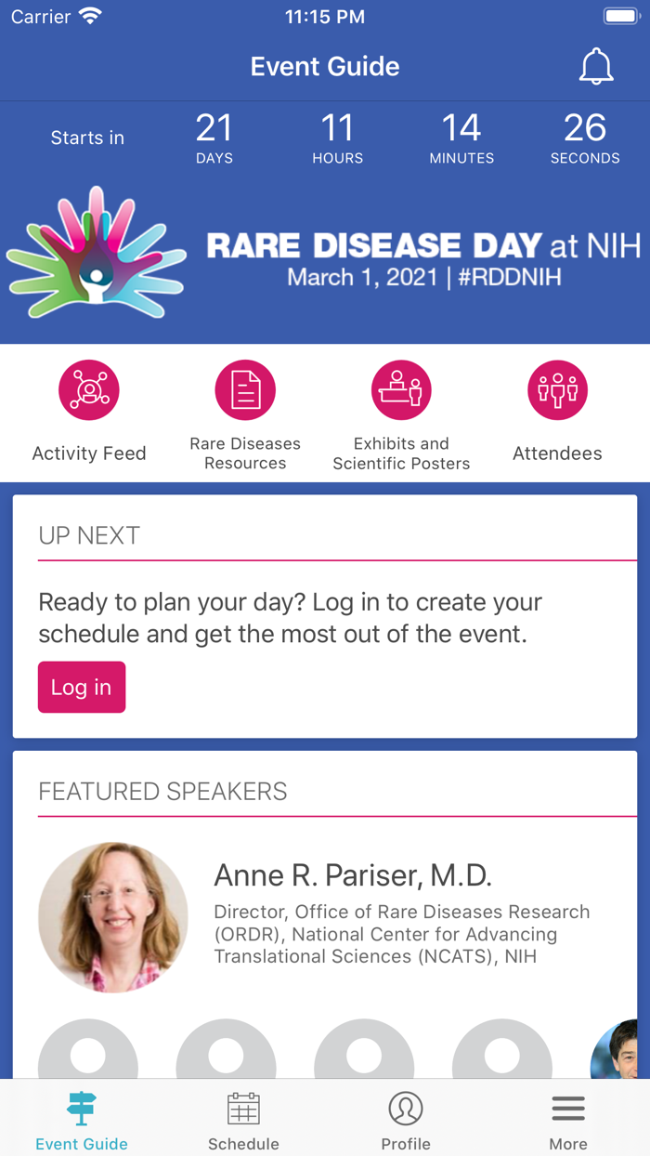Viewport: 650px width, 1156px height.
Task: Open the Rare Diseases Resources icon
Action: click(245, 390)
